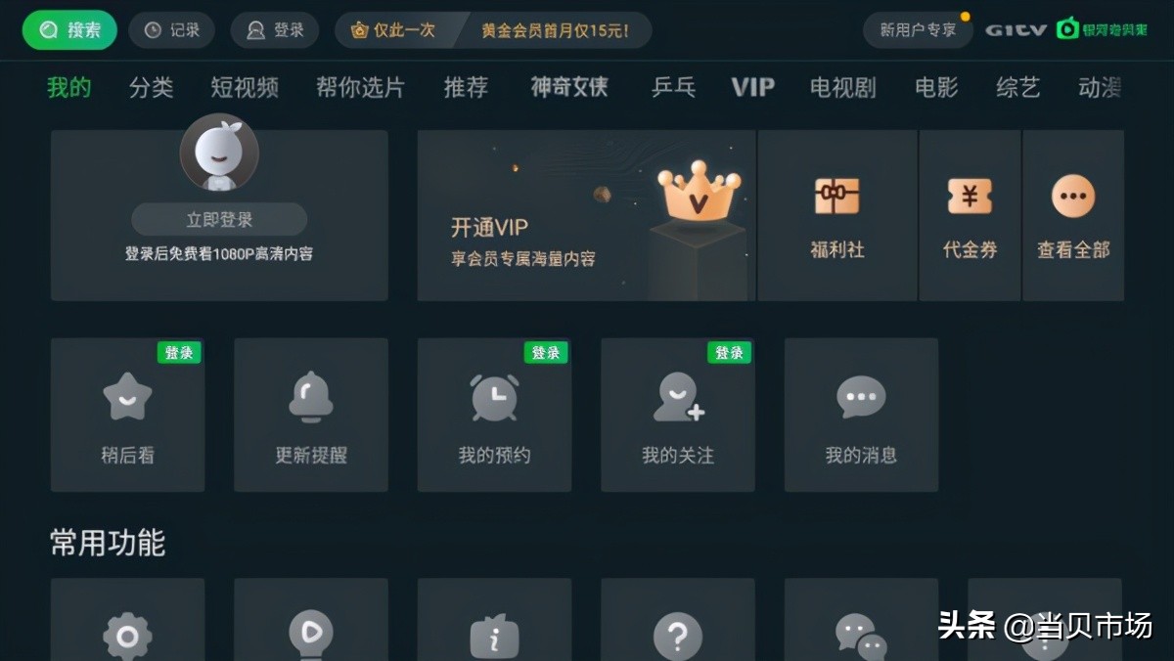
Task: Switch to the 短视频 tab
Action: 245,87
